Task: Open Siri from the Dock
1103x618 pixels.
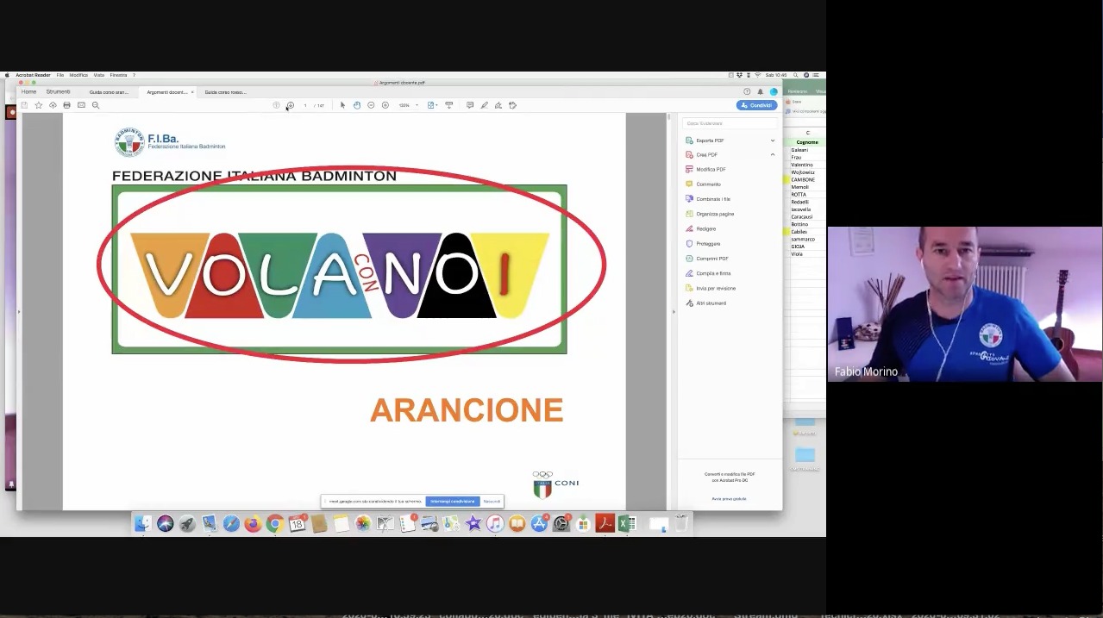Action: coord(166,523)
